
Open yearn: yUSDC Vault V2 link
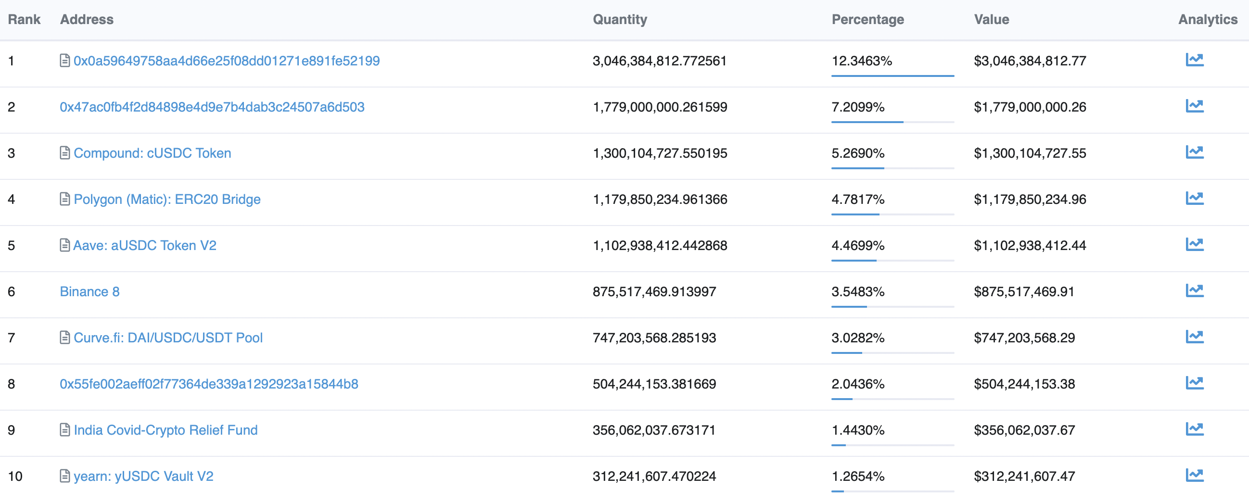(x=143, y=477)
